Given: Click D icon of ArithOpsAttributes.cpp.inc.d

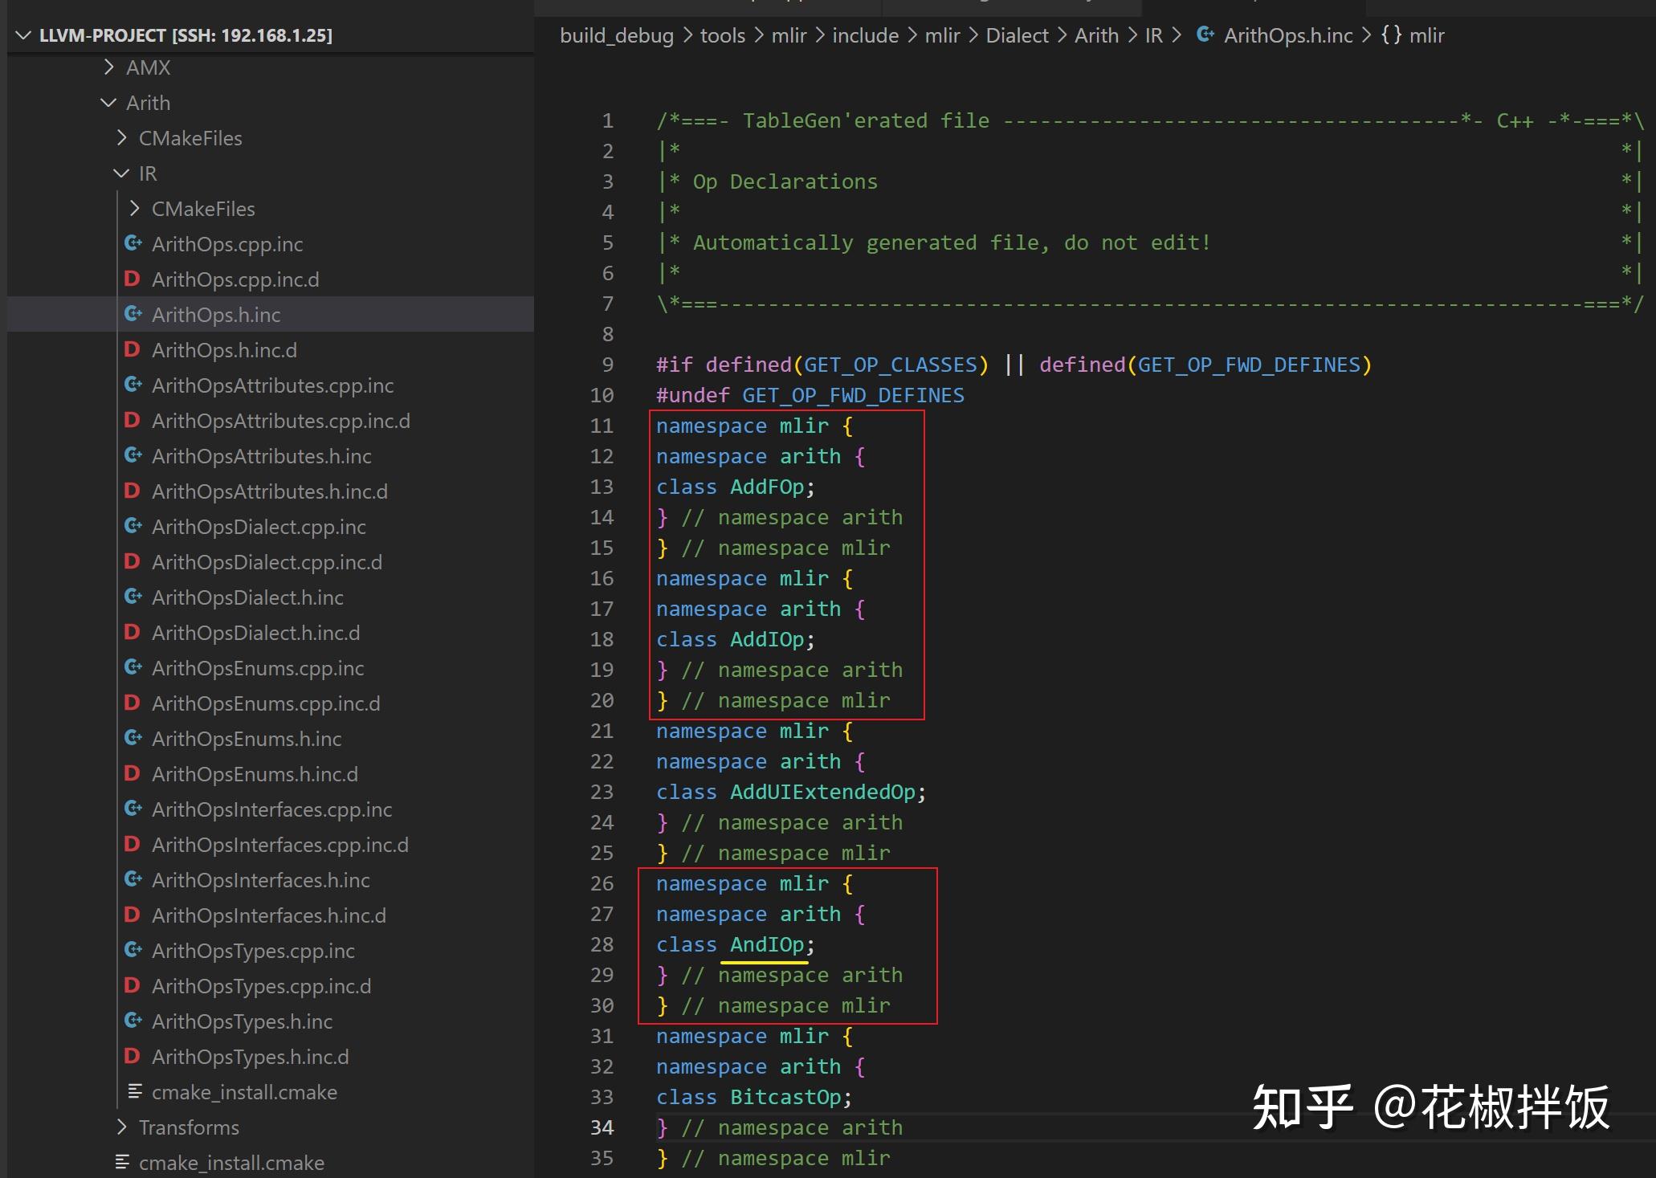Looking at the screenshot, I should point(133,420).
